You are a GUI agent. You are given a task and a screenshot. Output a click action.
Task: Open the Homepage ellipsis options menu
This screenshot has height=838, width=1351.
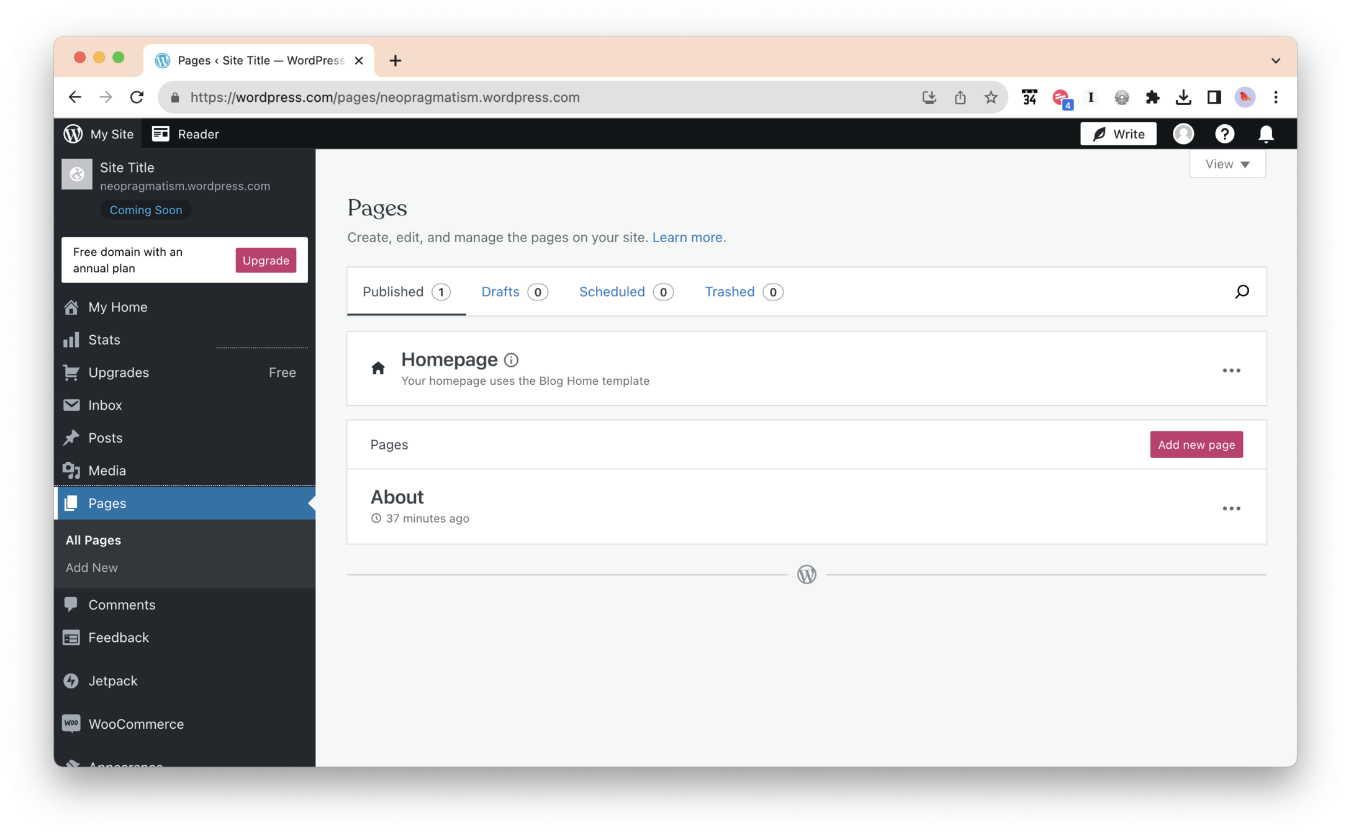[x=1231, y=371]
